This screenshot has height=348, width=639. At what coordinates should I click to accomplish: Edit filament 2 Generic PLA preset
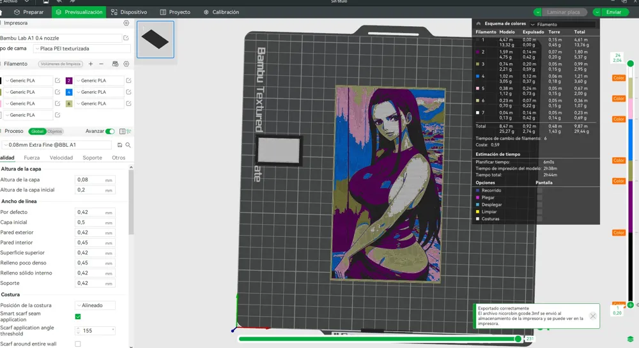click(x=128, y=80)
